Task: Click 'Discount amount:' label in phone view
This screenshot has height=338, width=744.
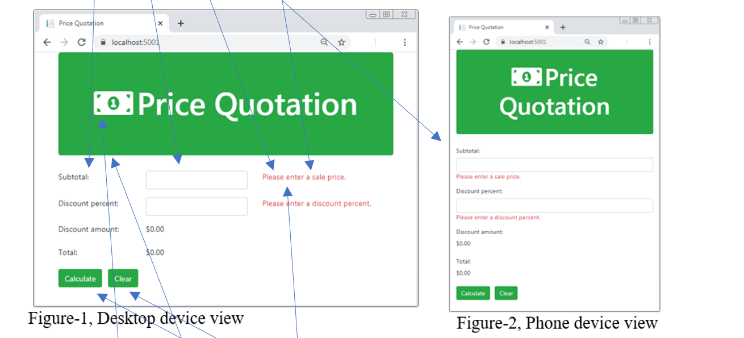Action: pos(479,232)
